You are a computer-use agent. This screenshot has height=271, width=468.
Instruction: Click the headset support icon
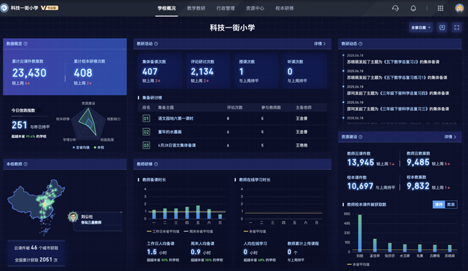[x=396, y=8]
